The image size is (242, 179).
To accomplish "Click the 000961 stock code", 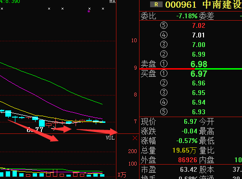I will coord(181,5).
